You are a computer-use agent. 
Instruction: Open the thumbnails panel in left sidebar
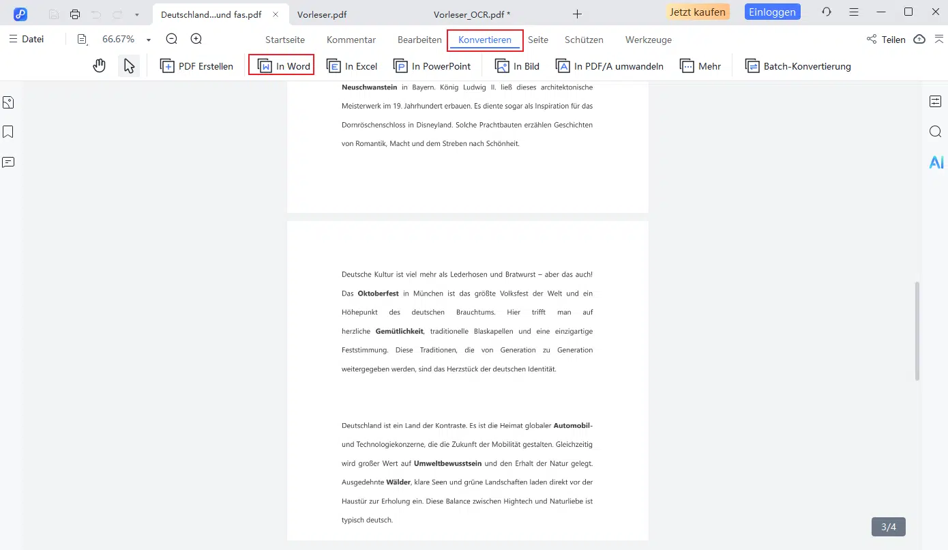point(8,102)
